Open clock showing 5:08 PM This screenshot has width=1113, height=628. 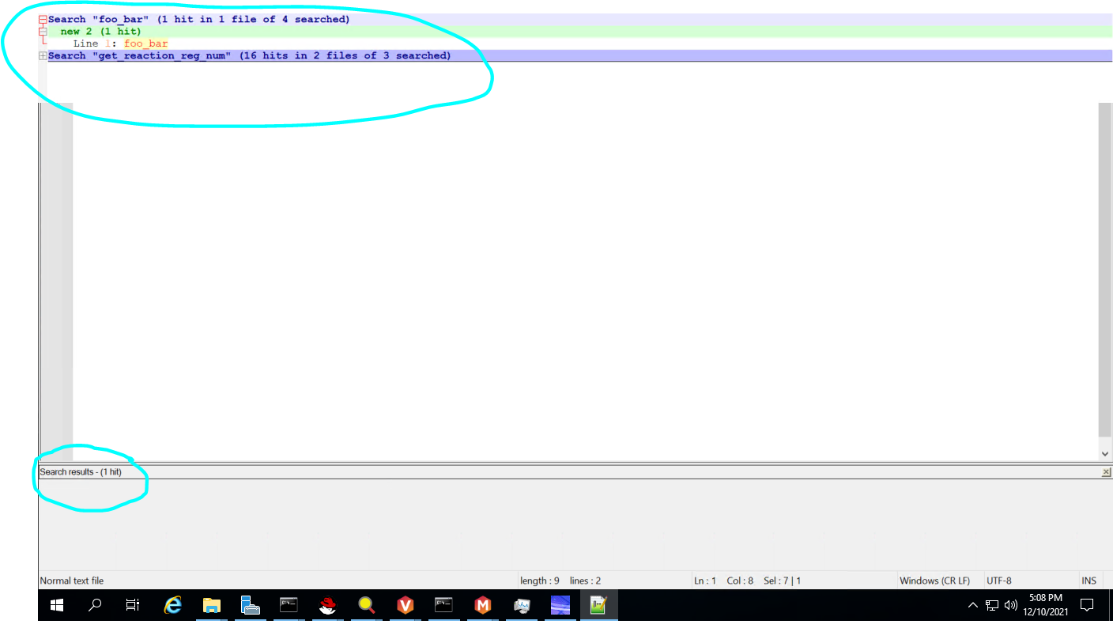coord(1045,606)
